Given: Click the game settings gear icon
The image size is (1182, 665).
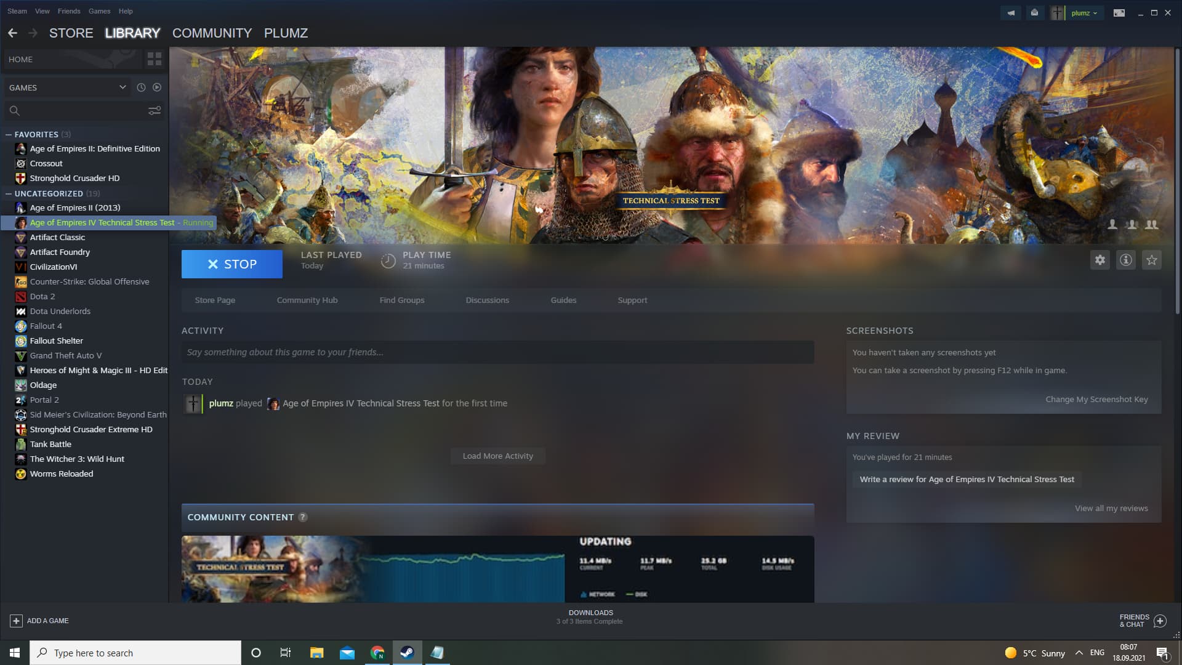Looking at the screenshot, I should [x=1100, y=260].
